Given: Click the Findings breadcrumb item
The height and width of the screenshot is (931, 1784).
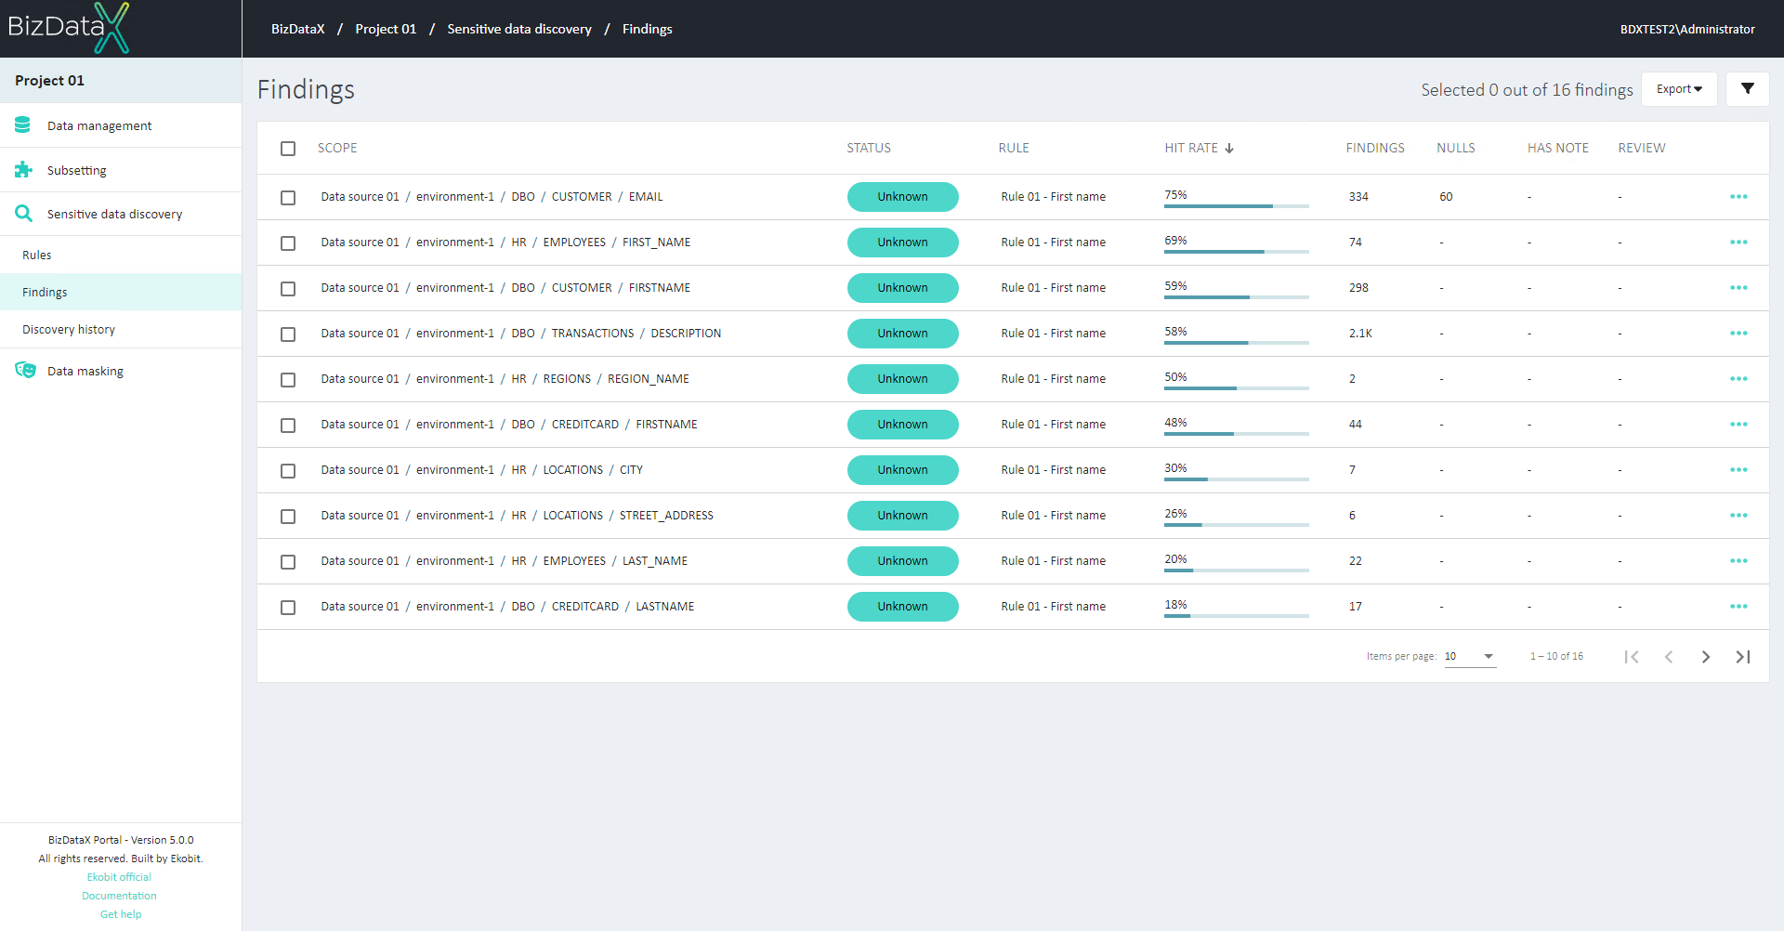Looking at the screenshot, I should [x=648, y=29].
